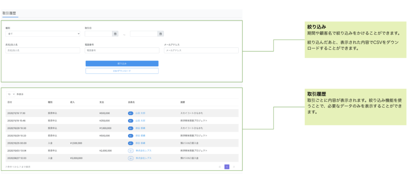This screenshot has height=178, width=410.
Task: Click the 個人 badge in the 2020/10/25 00:00 row
Action: 131,143
